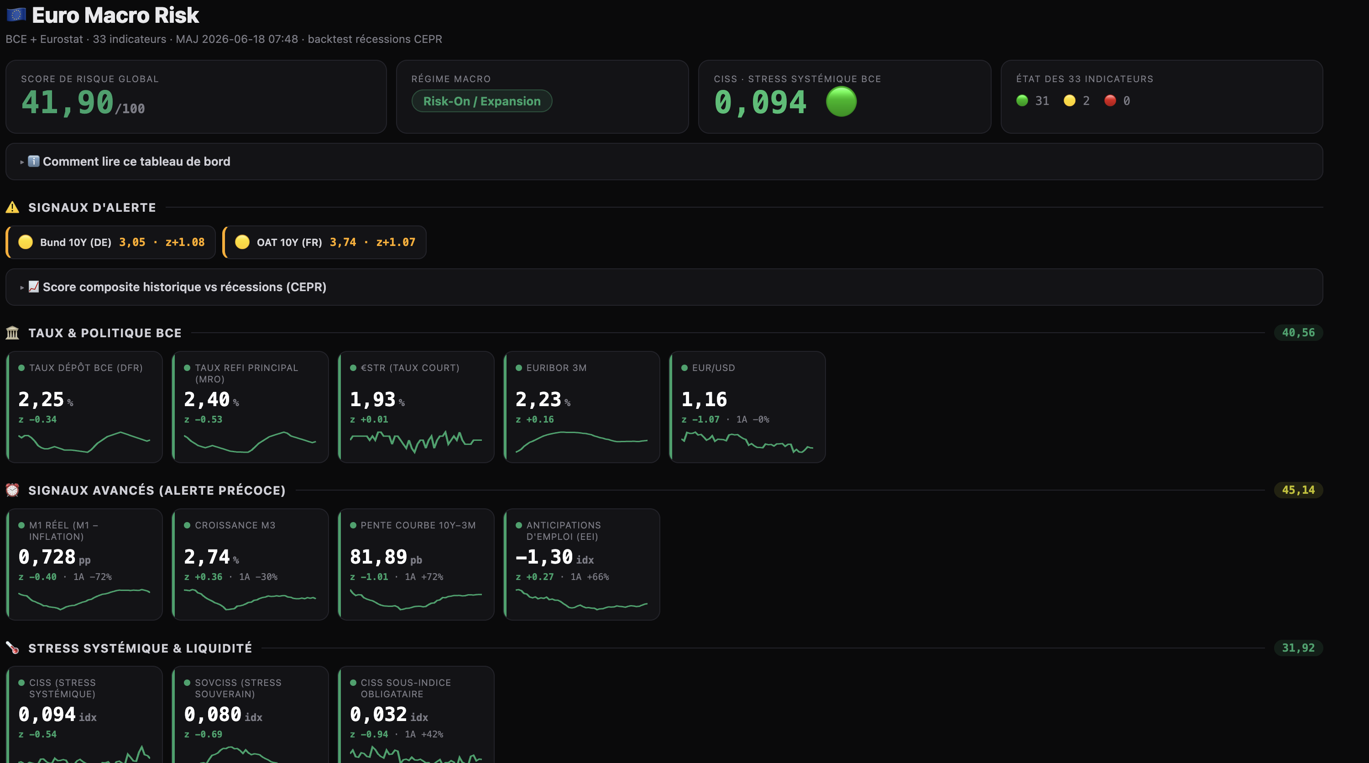
Task: Open the Taux Dépôt BCE (DFR) card
Action: pyautogui.click(x=84, y=407)
